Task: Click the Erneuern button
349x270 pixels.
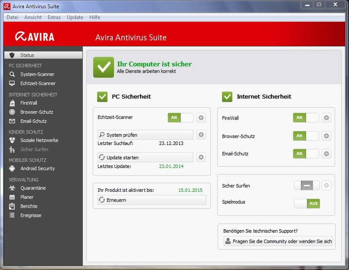Action: [152, 200]
